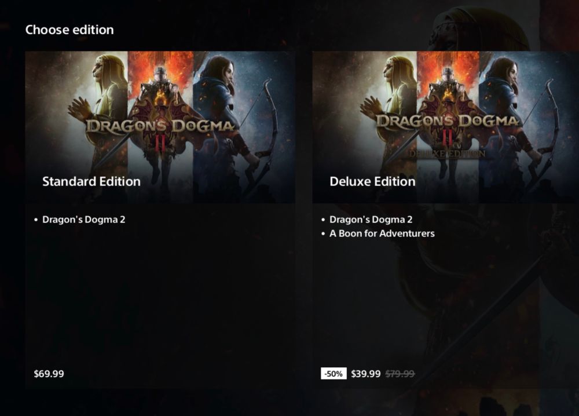Select the Deluxe Edition title
This screenshot has width=579, height=416.
(372, 181)
